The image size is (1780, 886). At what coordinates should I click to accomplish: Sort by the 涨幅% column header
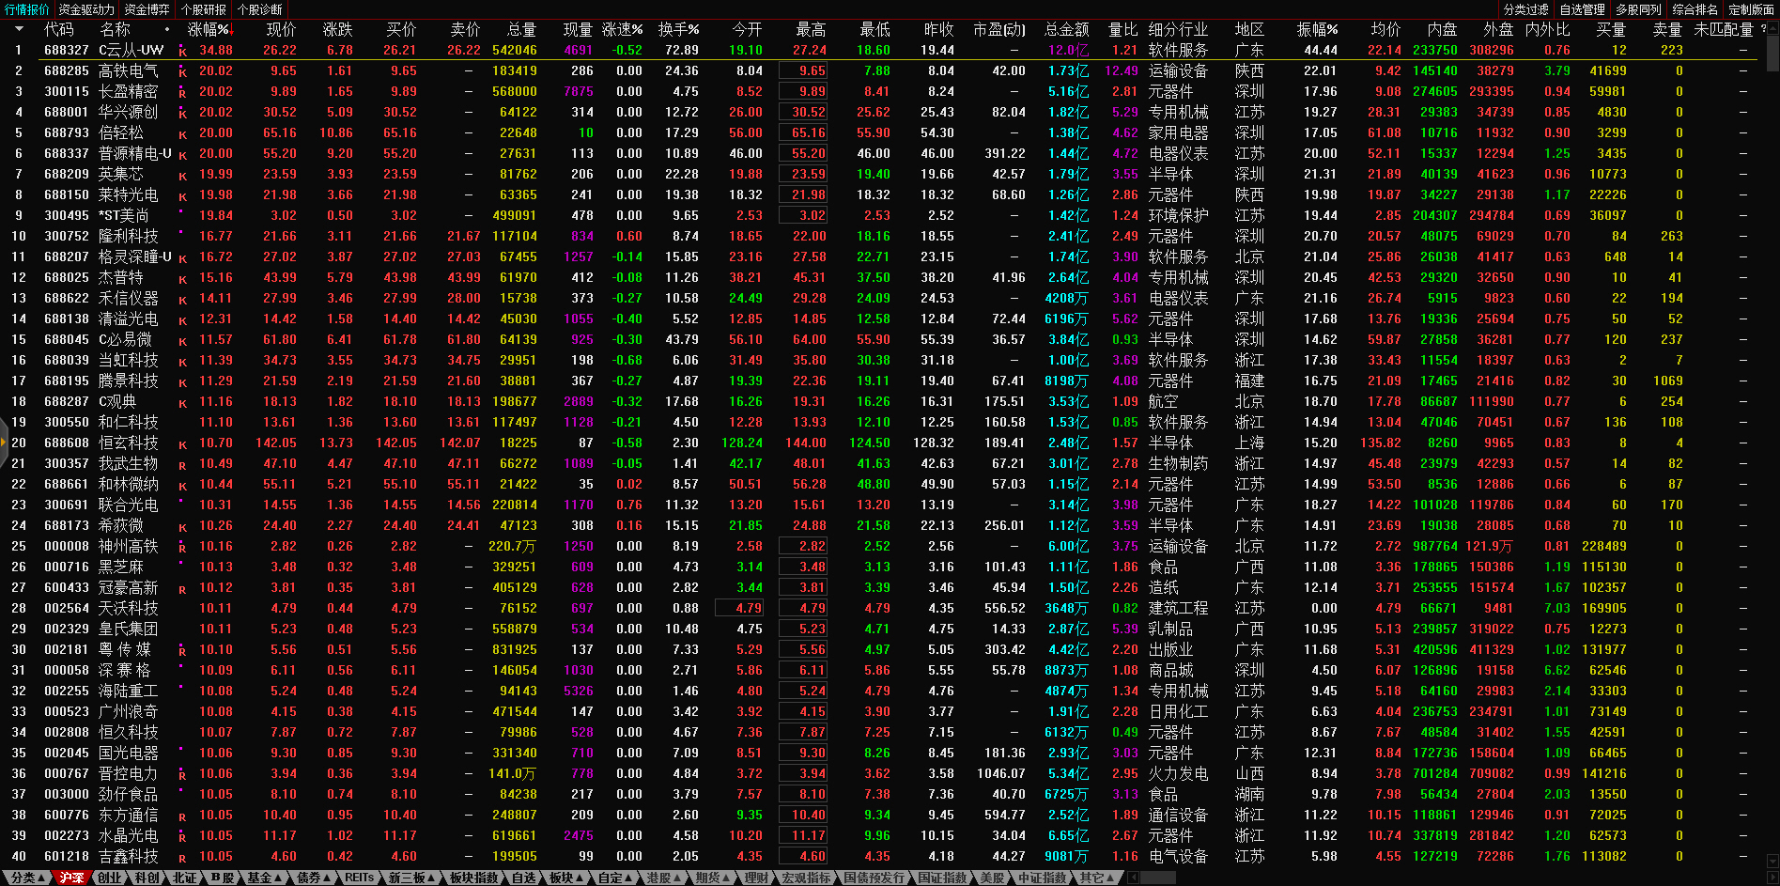[x=209, y=29]
